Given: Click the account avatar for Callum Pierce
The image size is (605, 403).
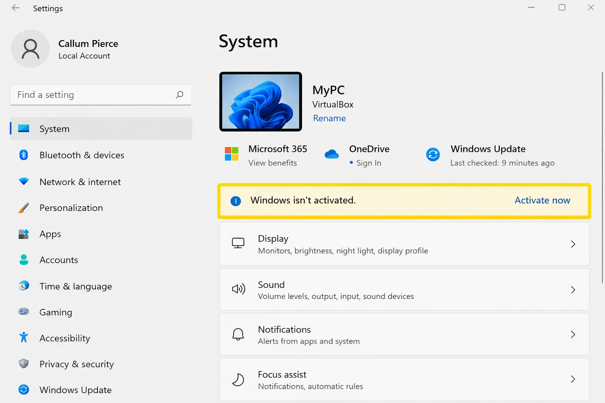Looking at the screenshot, I should pos(30,48).
